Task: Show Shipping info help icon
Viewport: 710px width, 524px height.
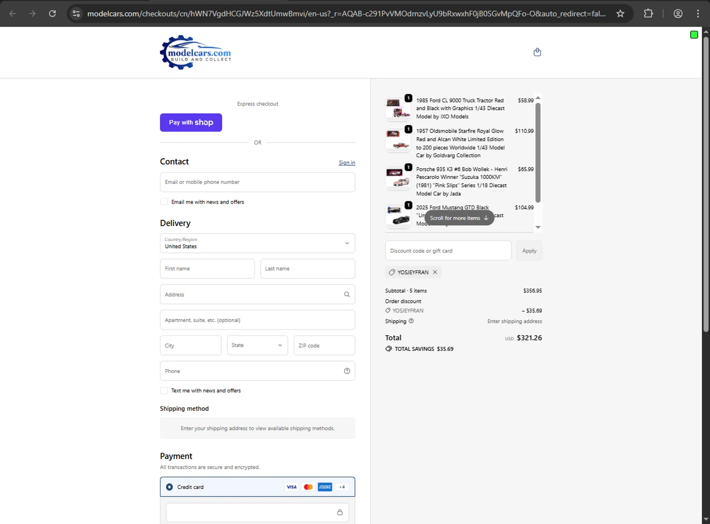Action: pos(411,321)
